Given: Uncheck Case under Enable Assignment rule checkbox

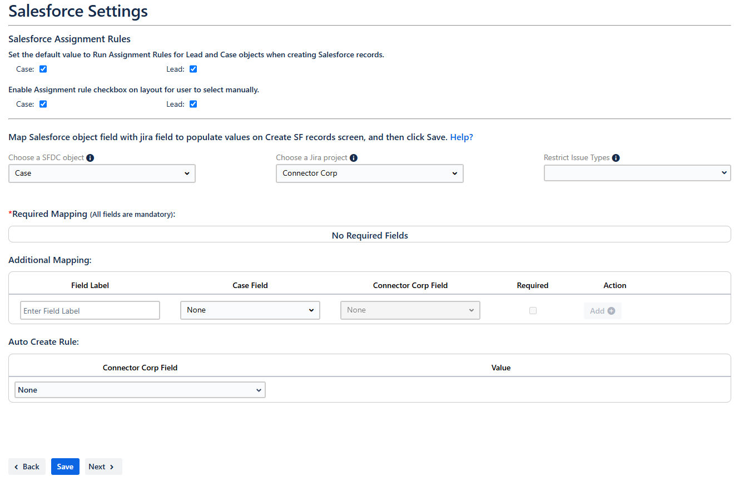Looking at the screenshot, I should pyautogui.click(x=43, y=104).
